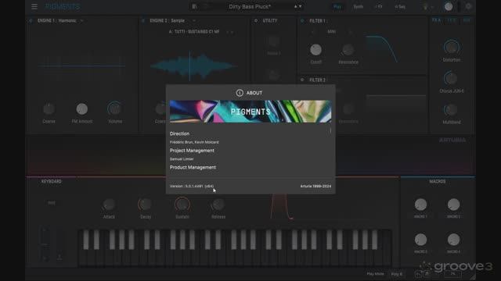
Task: Click the Decay envelope knob
Action: coord(145,205)
